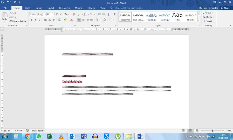Toggle Underline formatting
The width and height of the screenshot is (233, 140).
tap(39, 20)
